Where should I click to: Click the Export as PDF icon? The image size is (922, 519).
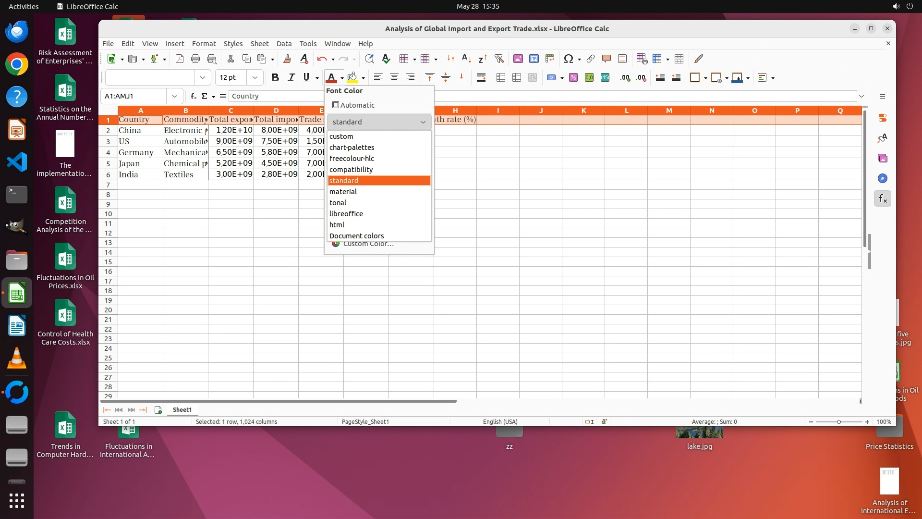click(180, 59)
